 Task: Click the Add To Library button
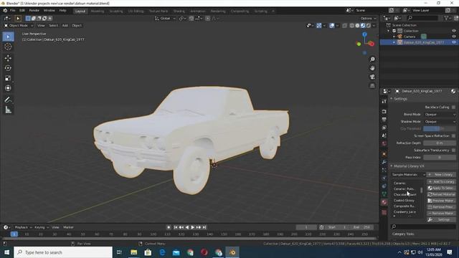click(x=441, y=181)
